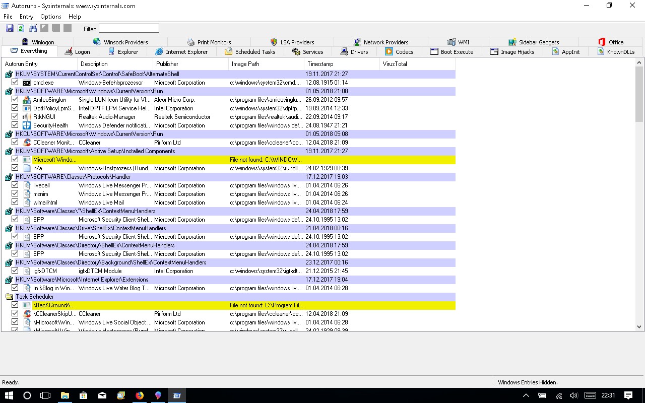
Task: Sort by the Description column header
Action: coord(115,64)
